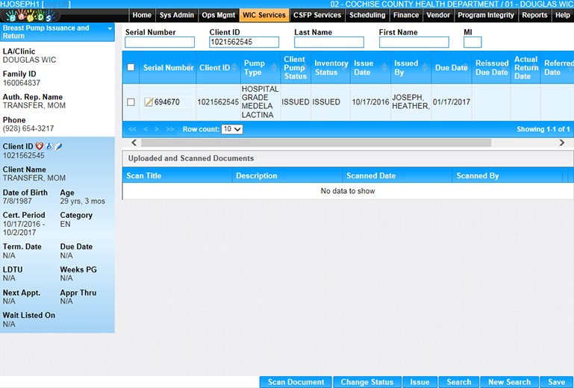Click the blue accessibility icon next to Client ID
Image resolution: width=574 pixels, height=388 pixels.
click(49, 147)
